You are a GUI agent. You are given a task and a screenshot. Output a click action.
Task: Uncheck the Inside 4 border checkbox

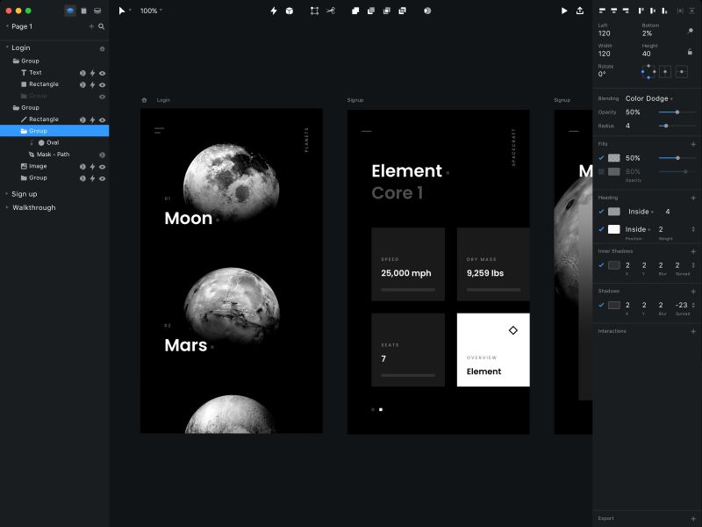[x=601, y=212]
